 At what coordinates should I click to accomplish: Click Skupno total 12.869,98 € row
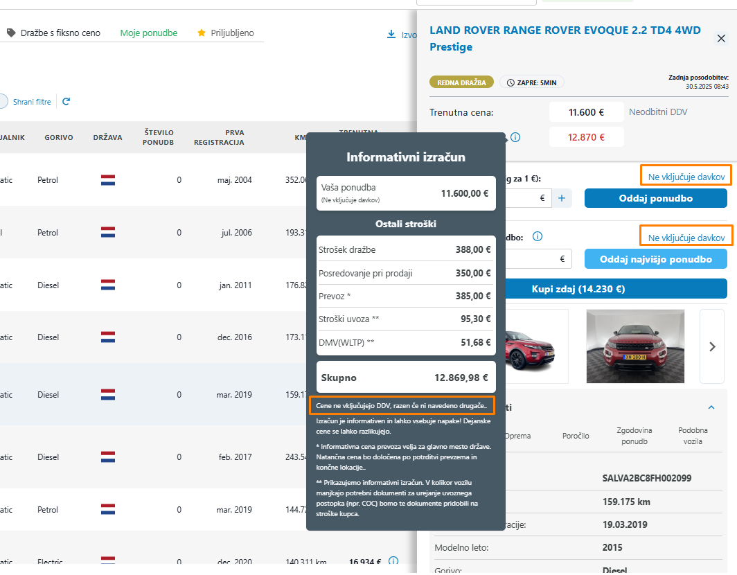(x=406, y=377)
